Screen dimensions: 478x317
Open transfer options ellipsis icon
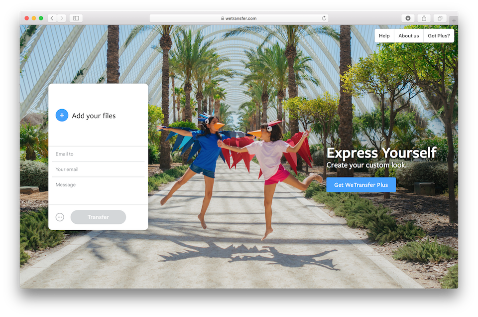tap(60, 217)
